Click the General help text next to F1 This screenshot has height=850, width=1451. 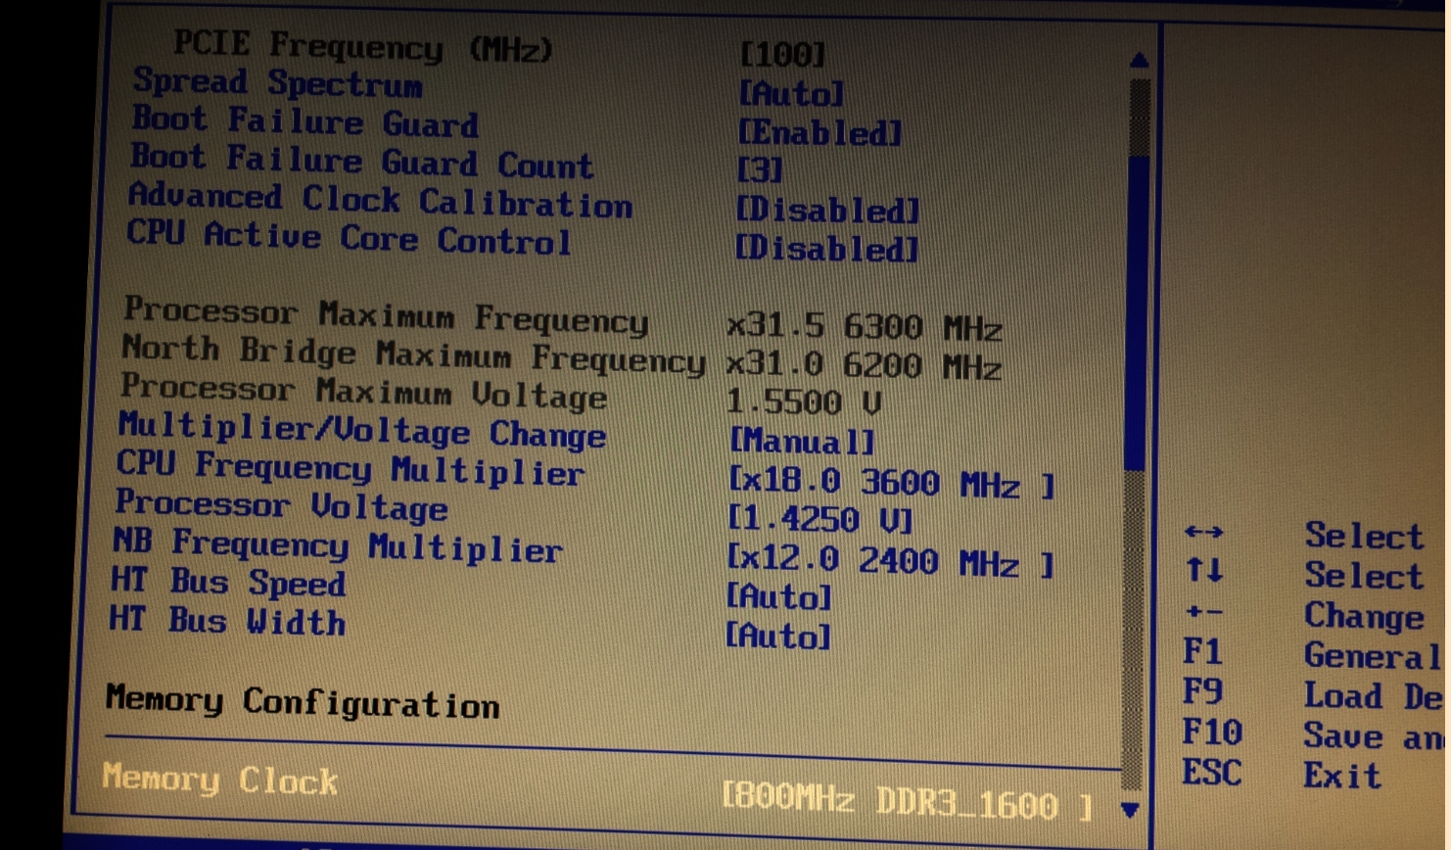tap(1372, 656)
